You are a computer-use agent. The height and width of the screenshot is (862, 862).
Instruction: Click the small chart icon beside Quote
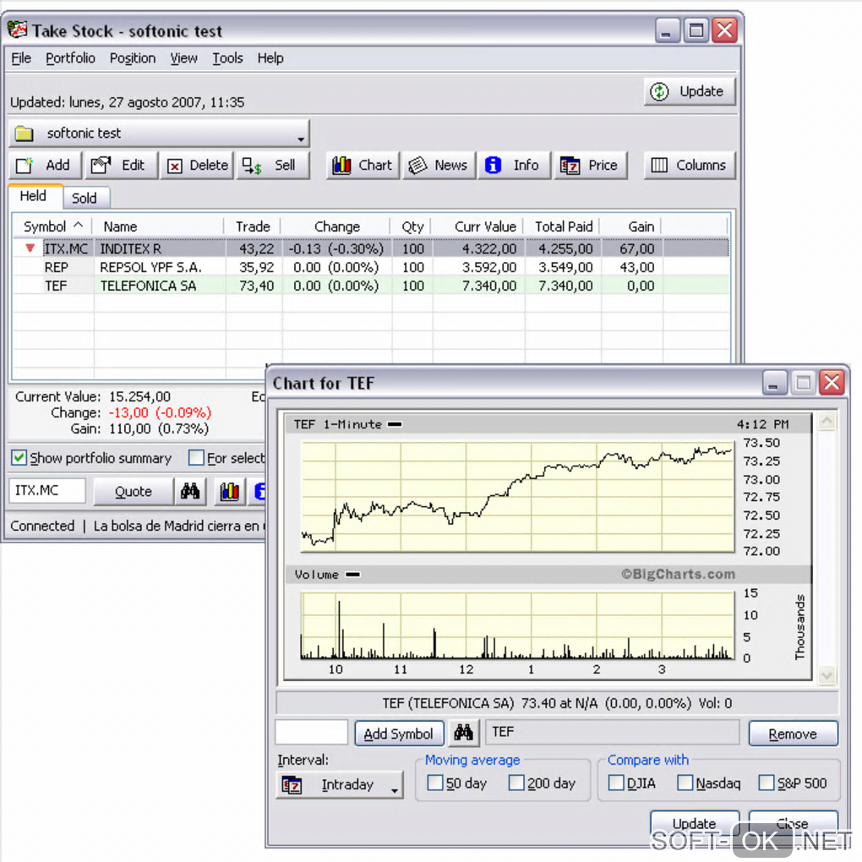click(x=229, y=491)
